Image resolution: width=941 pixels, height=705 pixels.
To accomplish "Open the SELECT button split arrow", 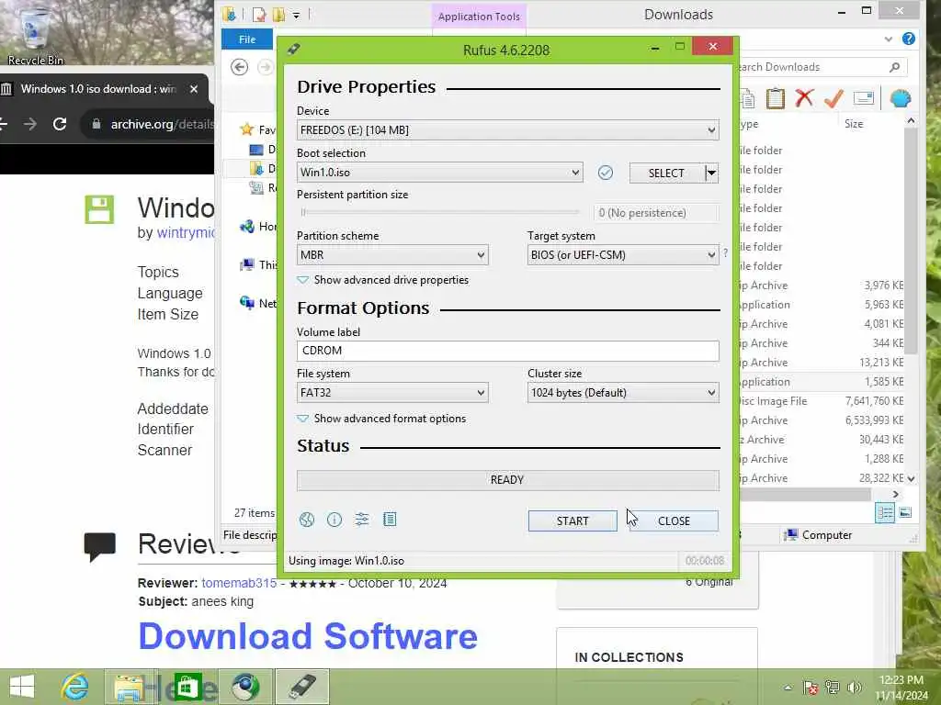I will click(712, 173).
